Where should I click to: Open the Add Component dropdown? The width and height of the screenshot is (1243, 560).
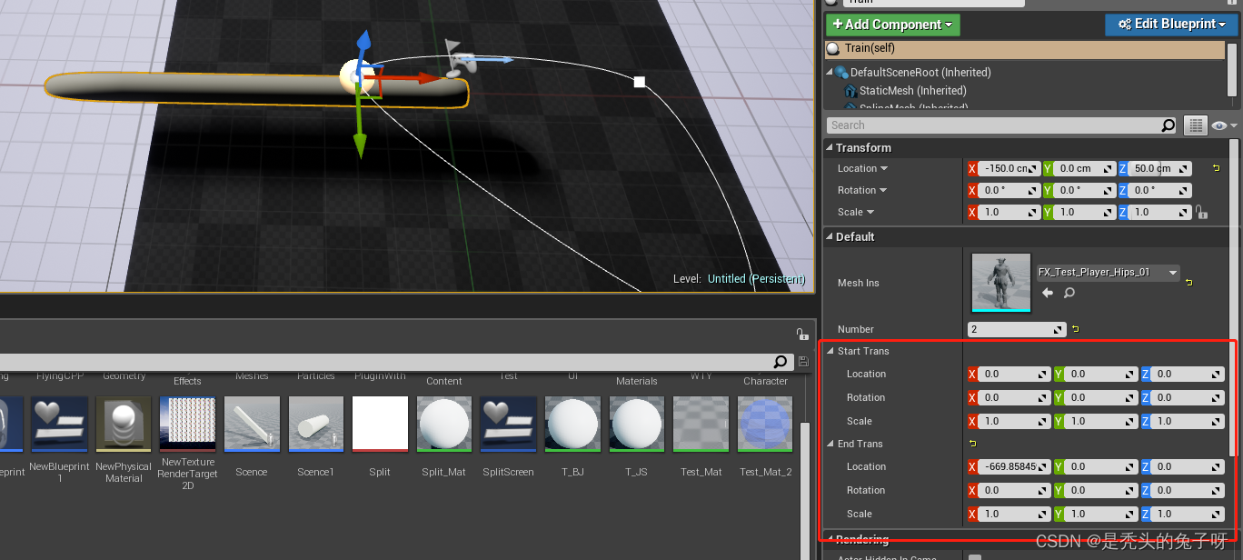[891, 25]
